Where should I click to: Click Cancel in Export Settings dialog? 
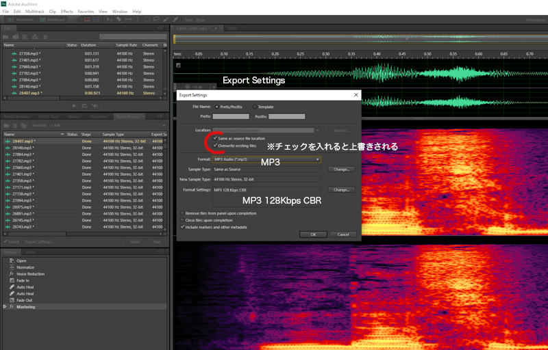343,234
